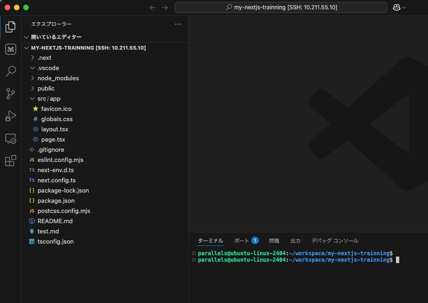Minimize the window with the yellow button
This screenshot has height=303, width=428.
(17, 7)
